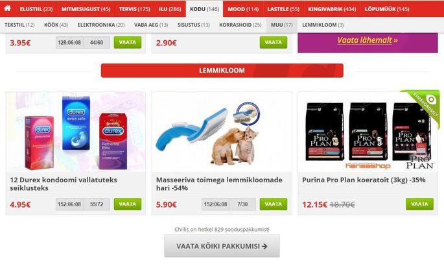Click VAATA KÕIKI PAKKUMISI button
The image size is (444, 266).
[222, 246]
